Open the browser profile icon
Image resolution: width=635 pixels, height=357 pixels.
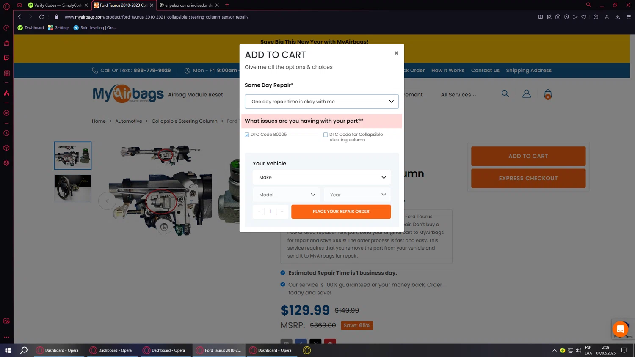click(607, 17)
